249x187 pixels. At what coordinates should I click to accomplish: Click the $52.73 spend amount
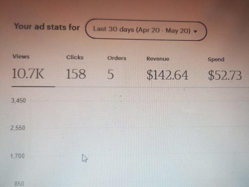(x=225, y=75)
